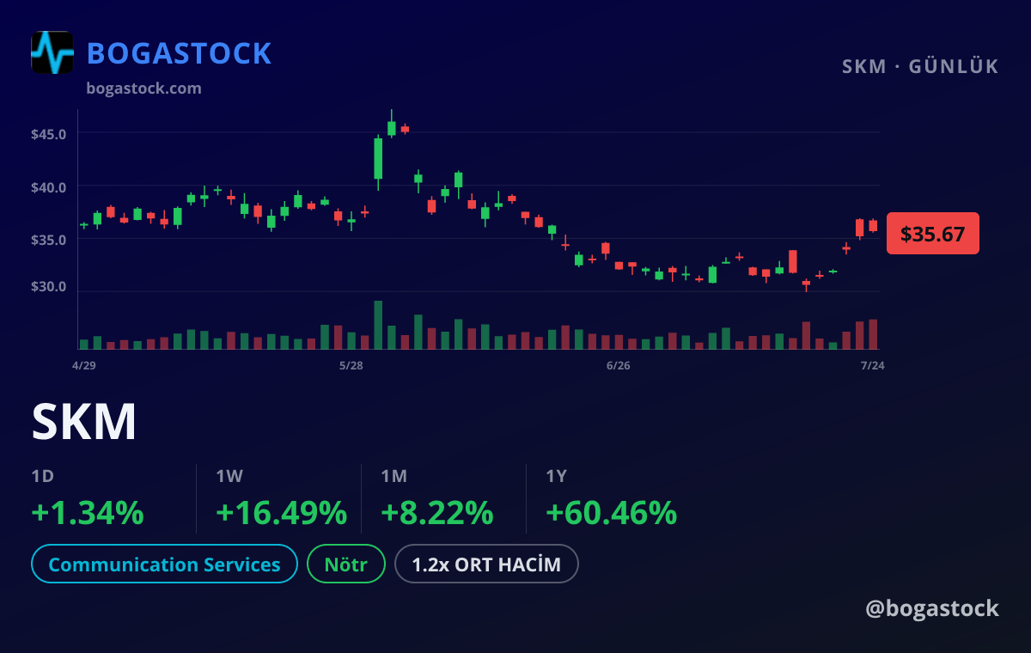Click the tallest green candlestick near $45
This screenshot has width=1031, height=653.
click(378, 159)
